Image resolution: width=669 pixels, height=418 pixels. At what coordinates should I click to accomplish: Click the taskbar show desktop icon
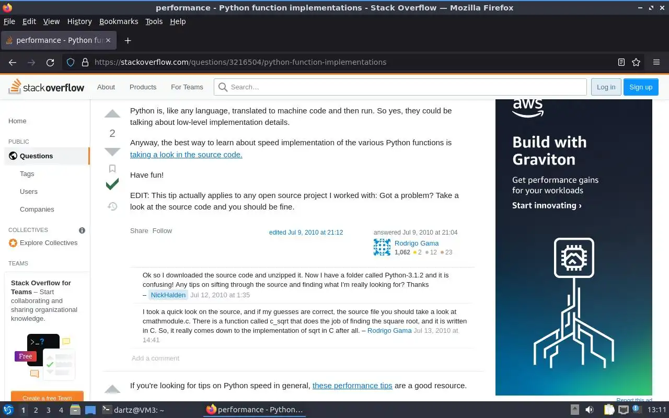click(x=90, y=410)
